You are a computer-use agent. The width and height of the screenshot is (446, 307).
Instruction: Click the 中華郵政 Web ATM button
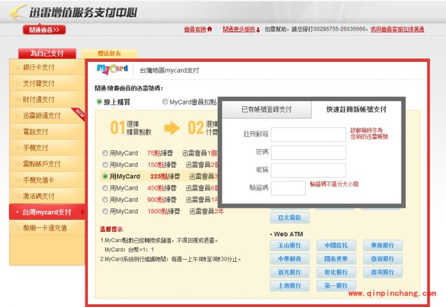coord(289,259)
